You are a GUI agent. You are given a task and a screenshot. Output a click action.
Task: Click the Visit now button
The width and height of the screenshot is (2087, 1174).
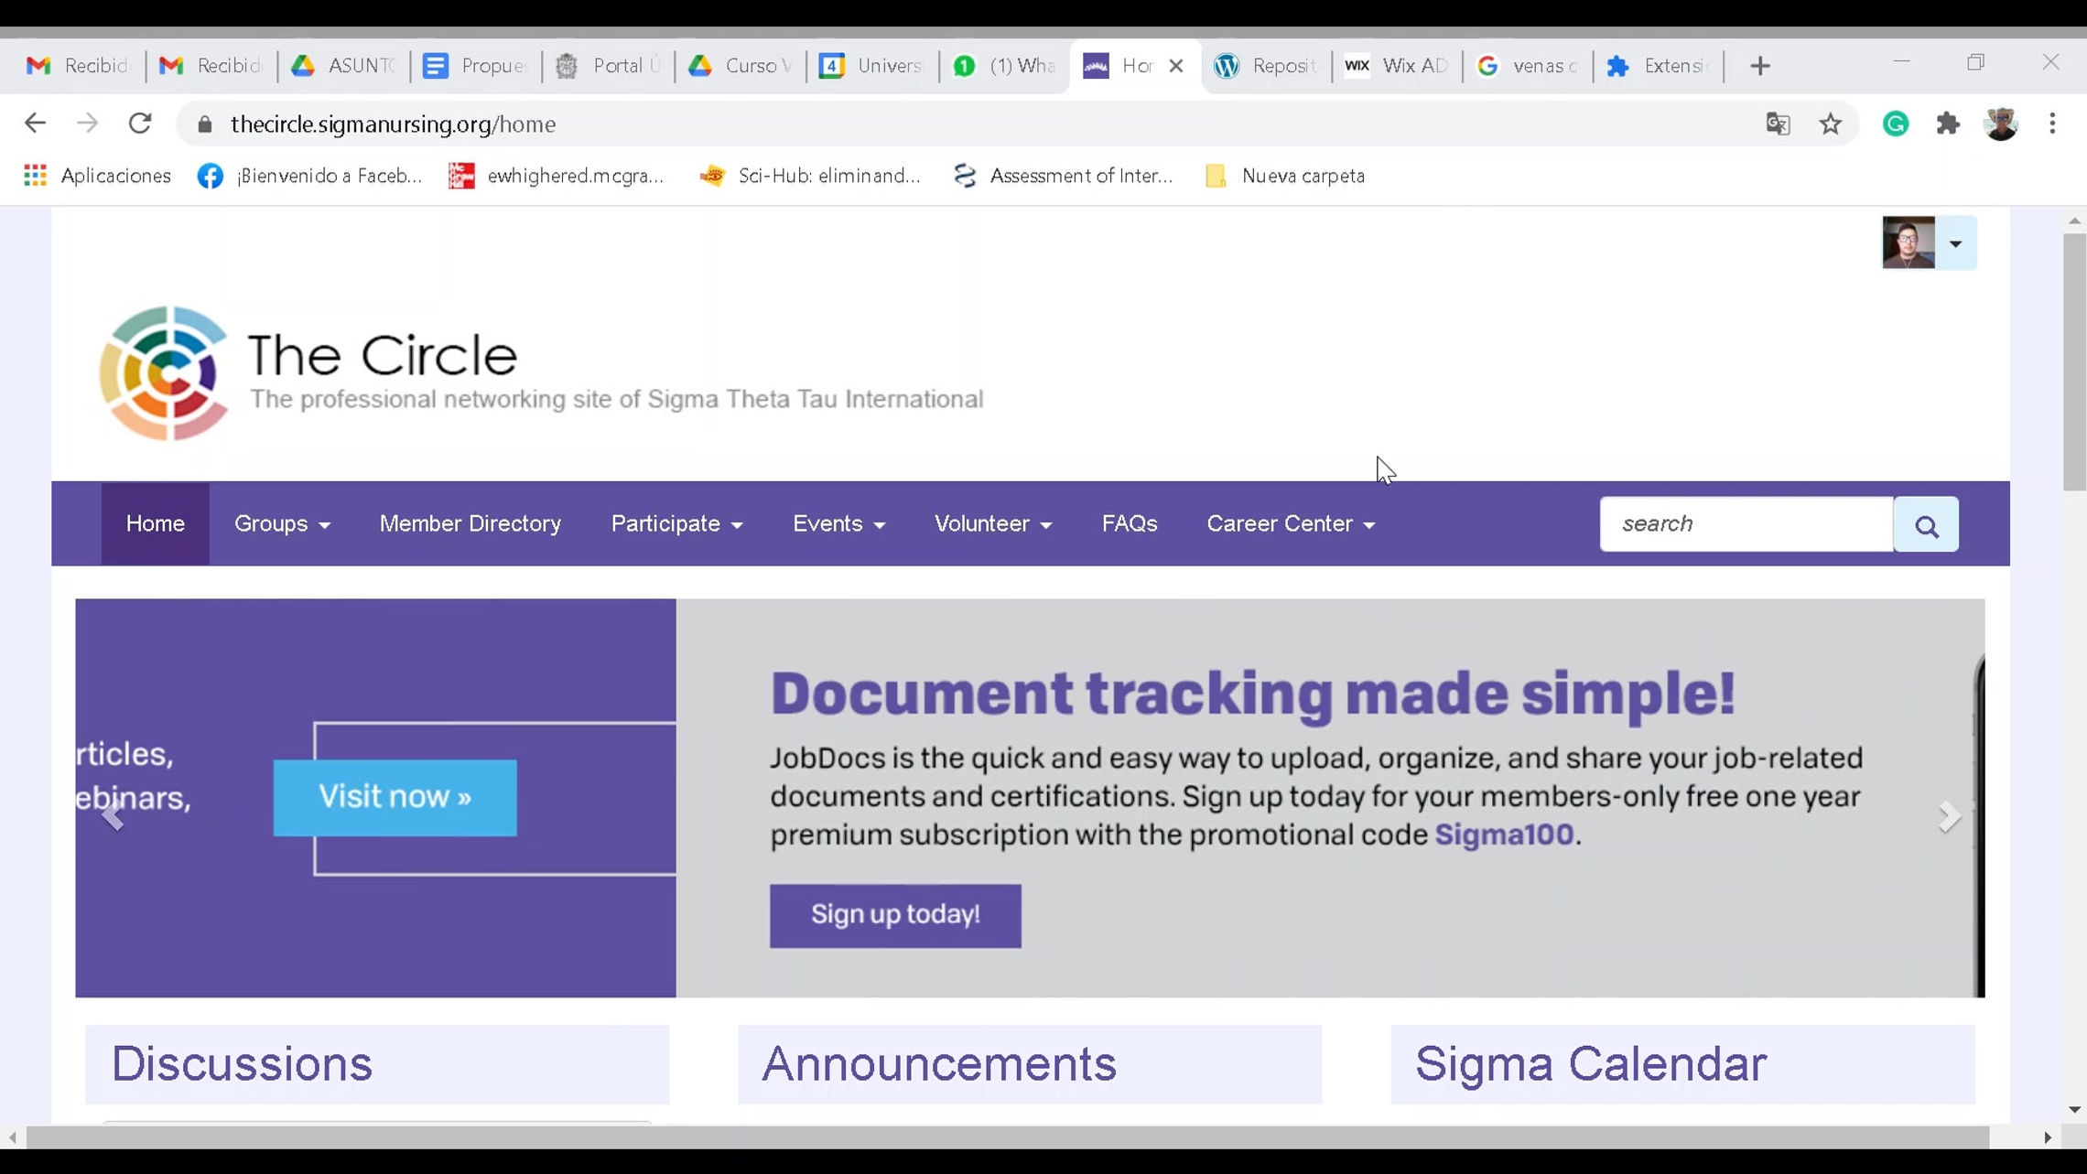point(395,797)
